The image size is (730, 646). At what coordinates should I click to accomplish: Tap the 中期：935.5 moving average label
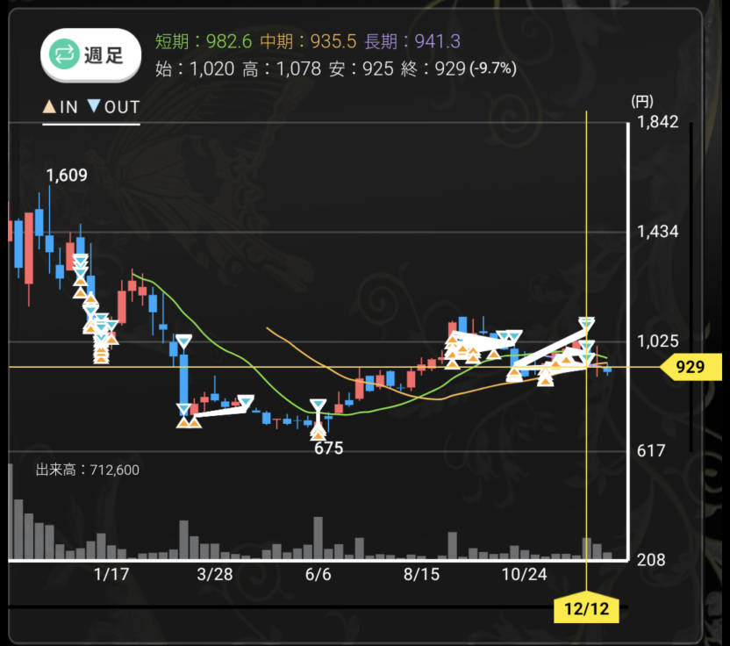pos(308,41)
